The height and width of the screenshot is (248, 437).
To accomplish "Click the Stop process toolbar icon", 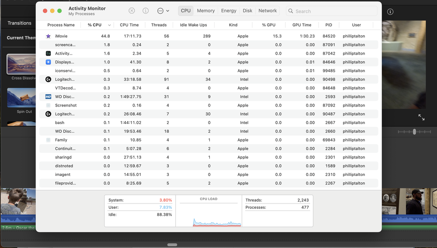I will click(132, 11).
